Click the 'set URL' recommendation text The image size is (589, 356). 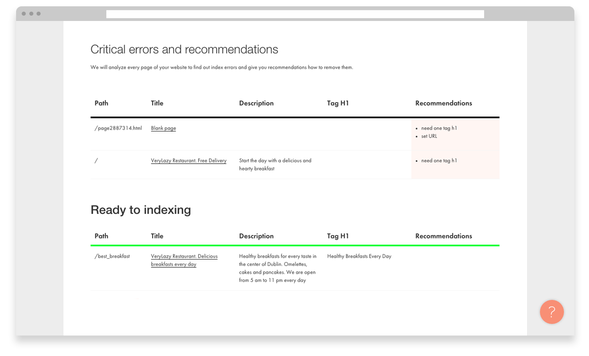pos(430,136)
